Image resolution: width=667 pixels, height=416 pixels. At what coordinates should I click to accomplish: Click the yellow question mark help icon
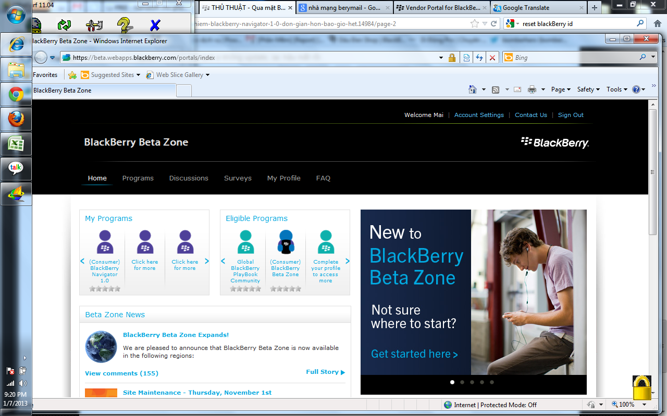tap(124, 25)
